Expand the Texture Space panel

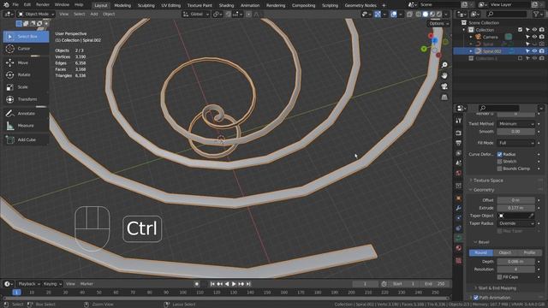(x=488, y=181)
